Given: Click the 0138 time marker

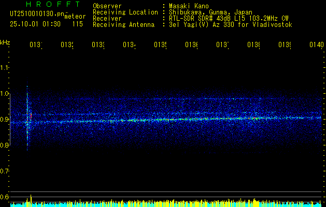Looking at the screenshot, I should (x=253, y=45).
